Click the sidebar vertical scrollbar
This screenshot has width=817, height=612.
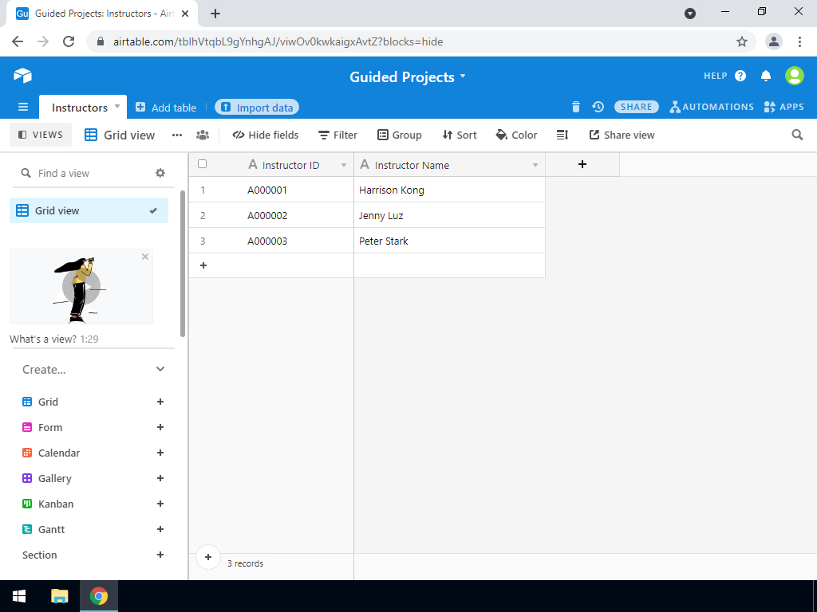pyautogui.click(x=183, y=264)
